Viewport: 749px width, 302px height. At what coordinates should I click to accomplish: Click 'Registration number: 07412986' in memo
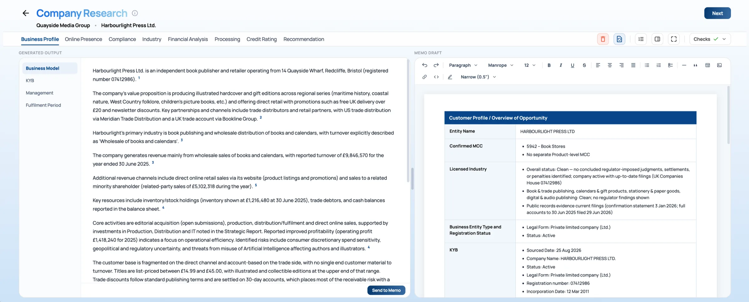[558, 283]
